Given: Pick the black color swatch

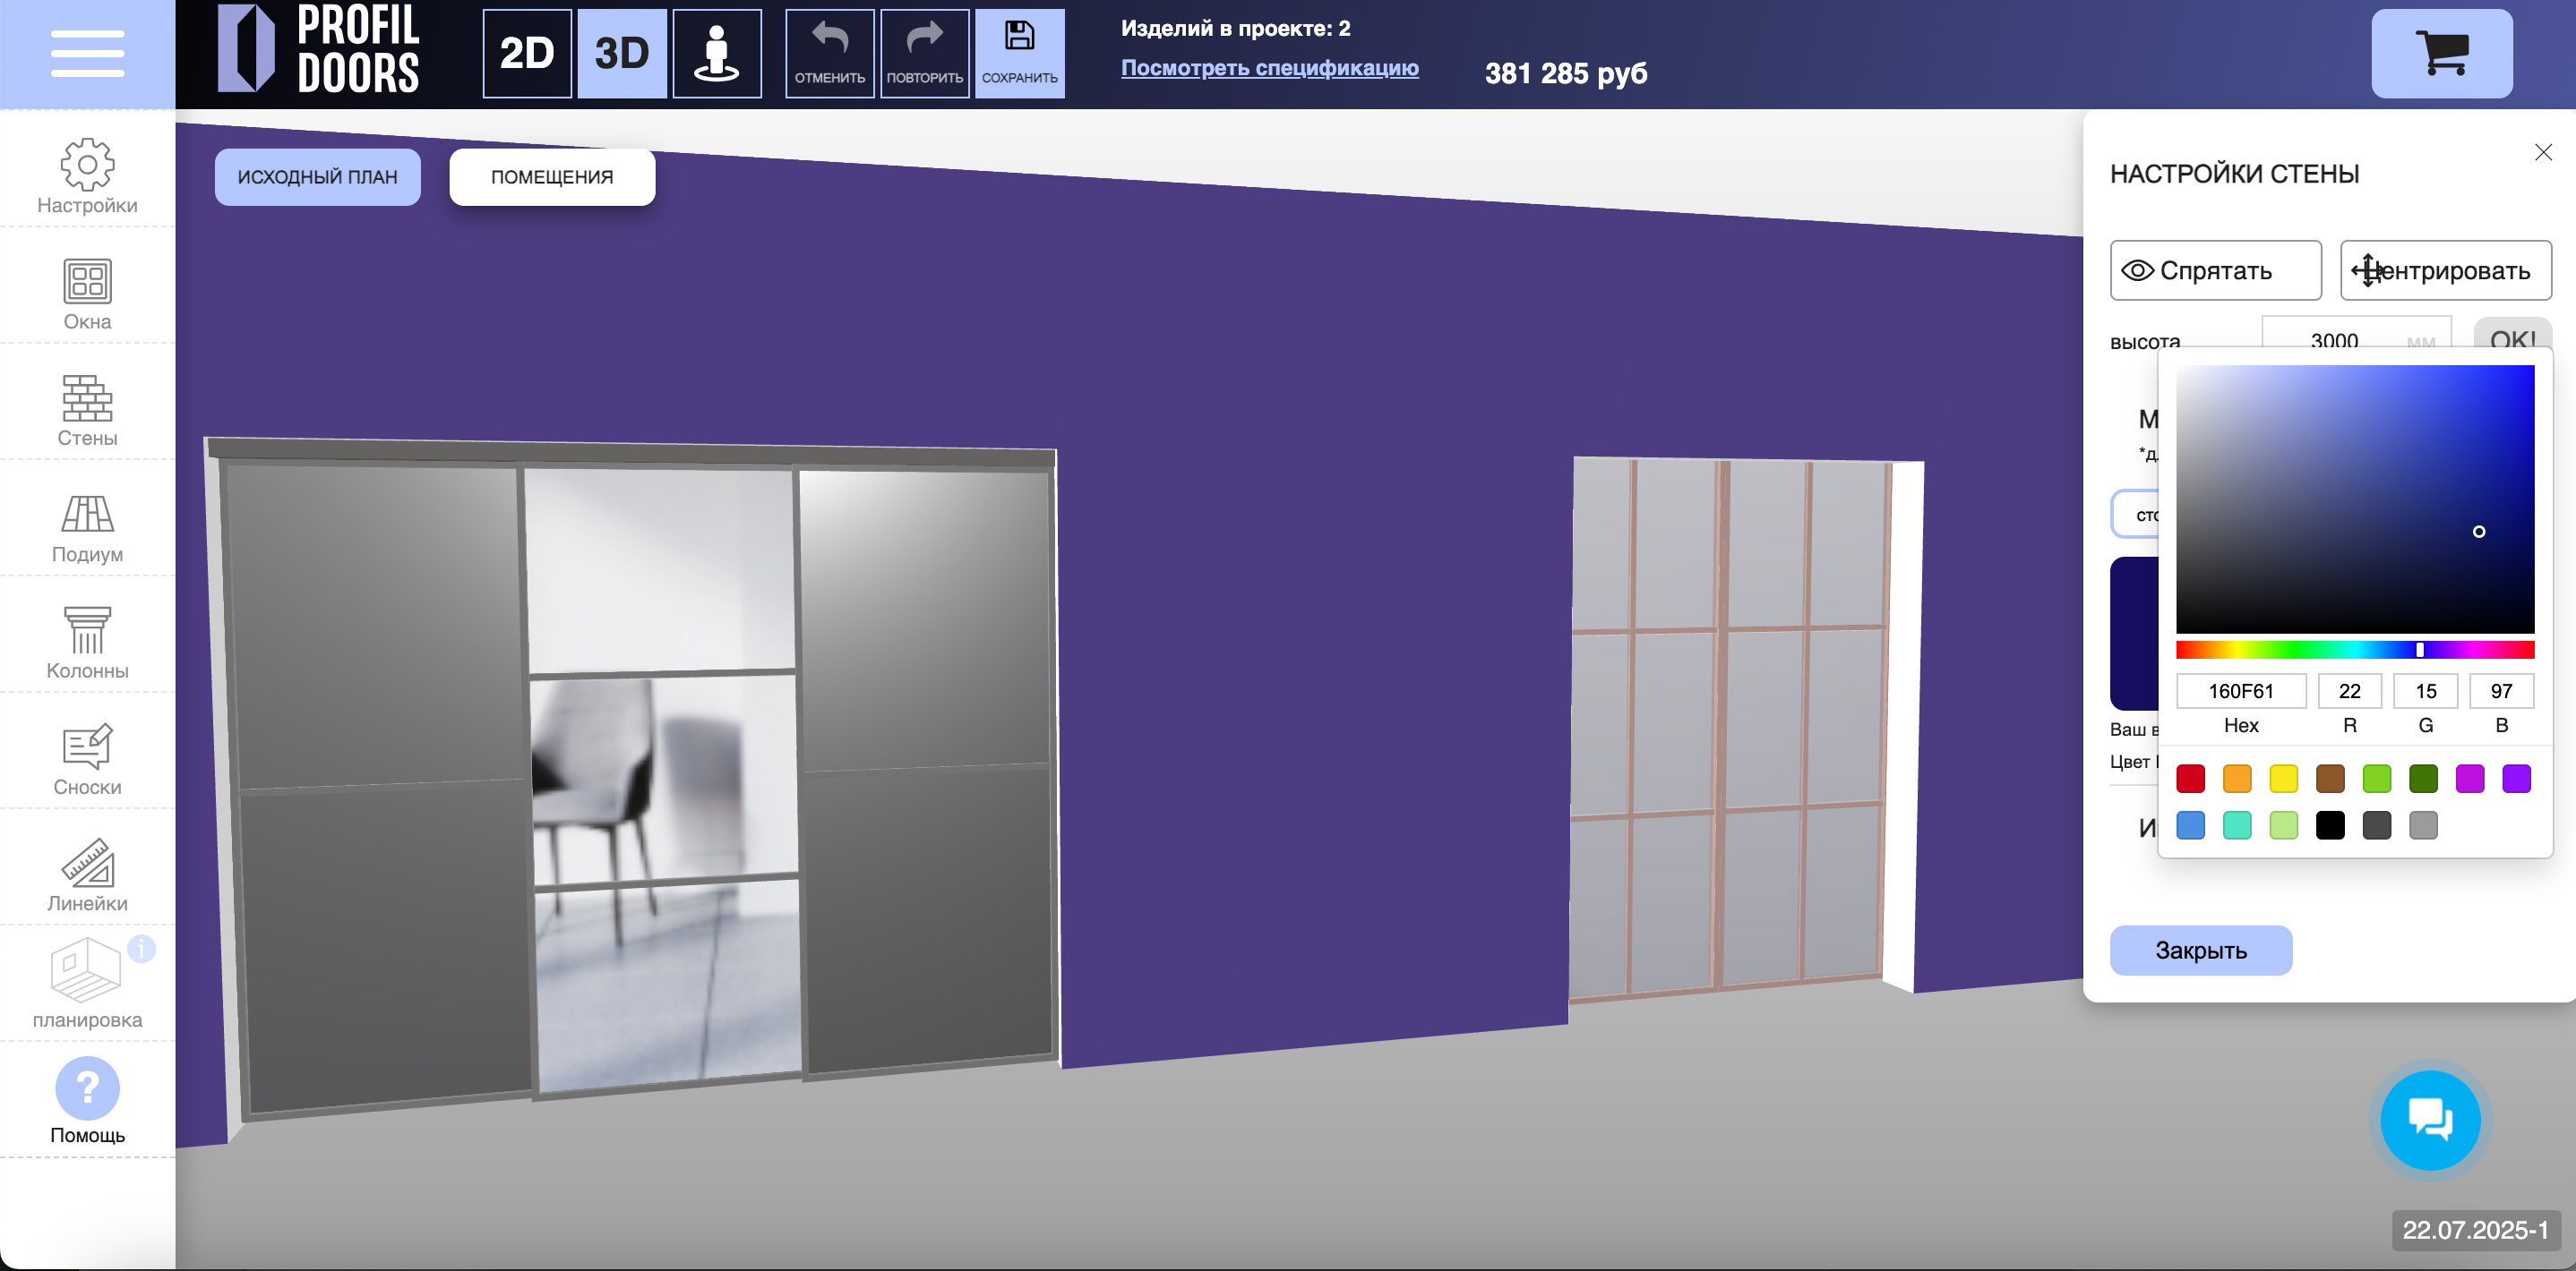Looking at the screenshot, I should pos(2330,824).
